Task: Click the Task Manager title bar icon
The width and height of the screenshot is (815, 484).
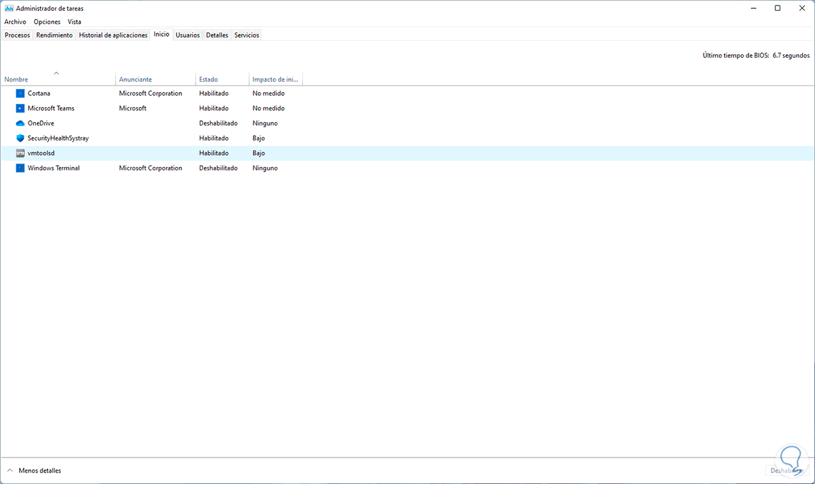Action: (x=9, y=8)
